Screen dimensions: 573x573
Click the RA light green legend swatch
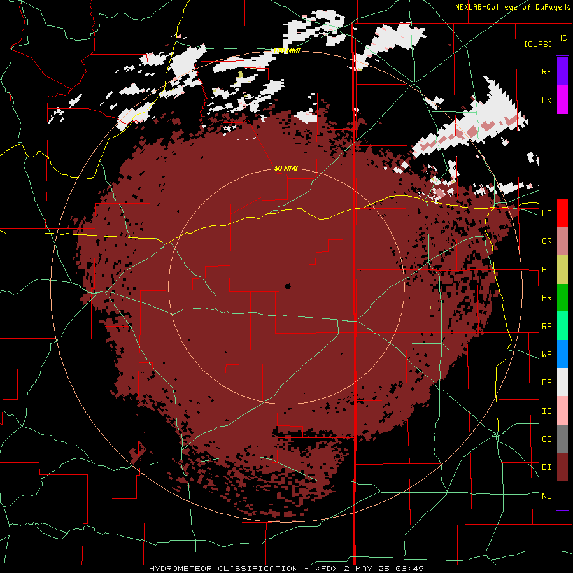pyautogui.click(x=562, y=326)
